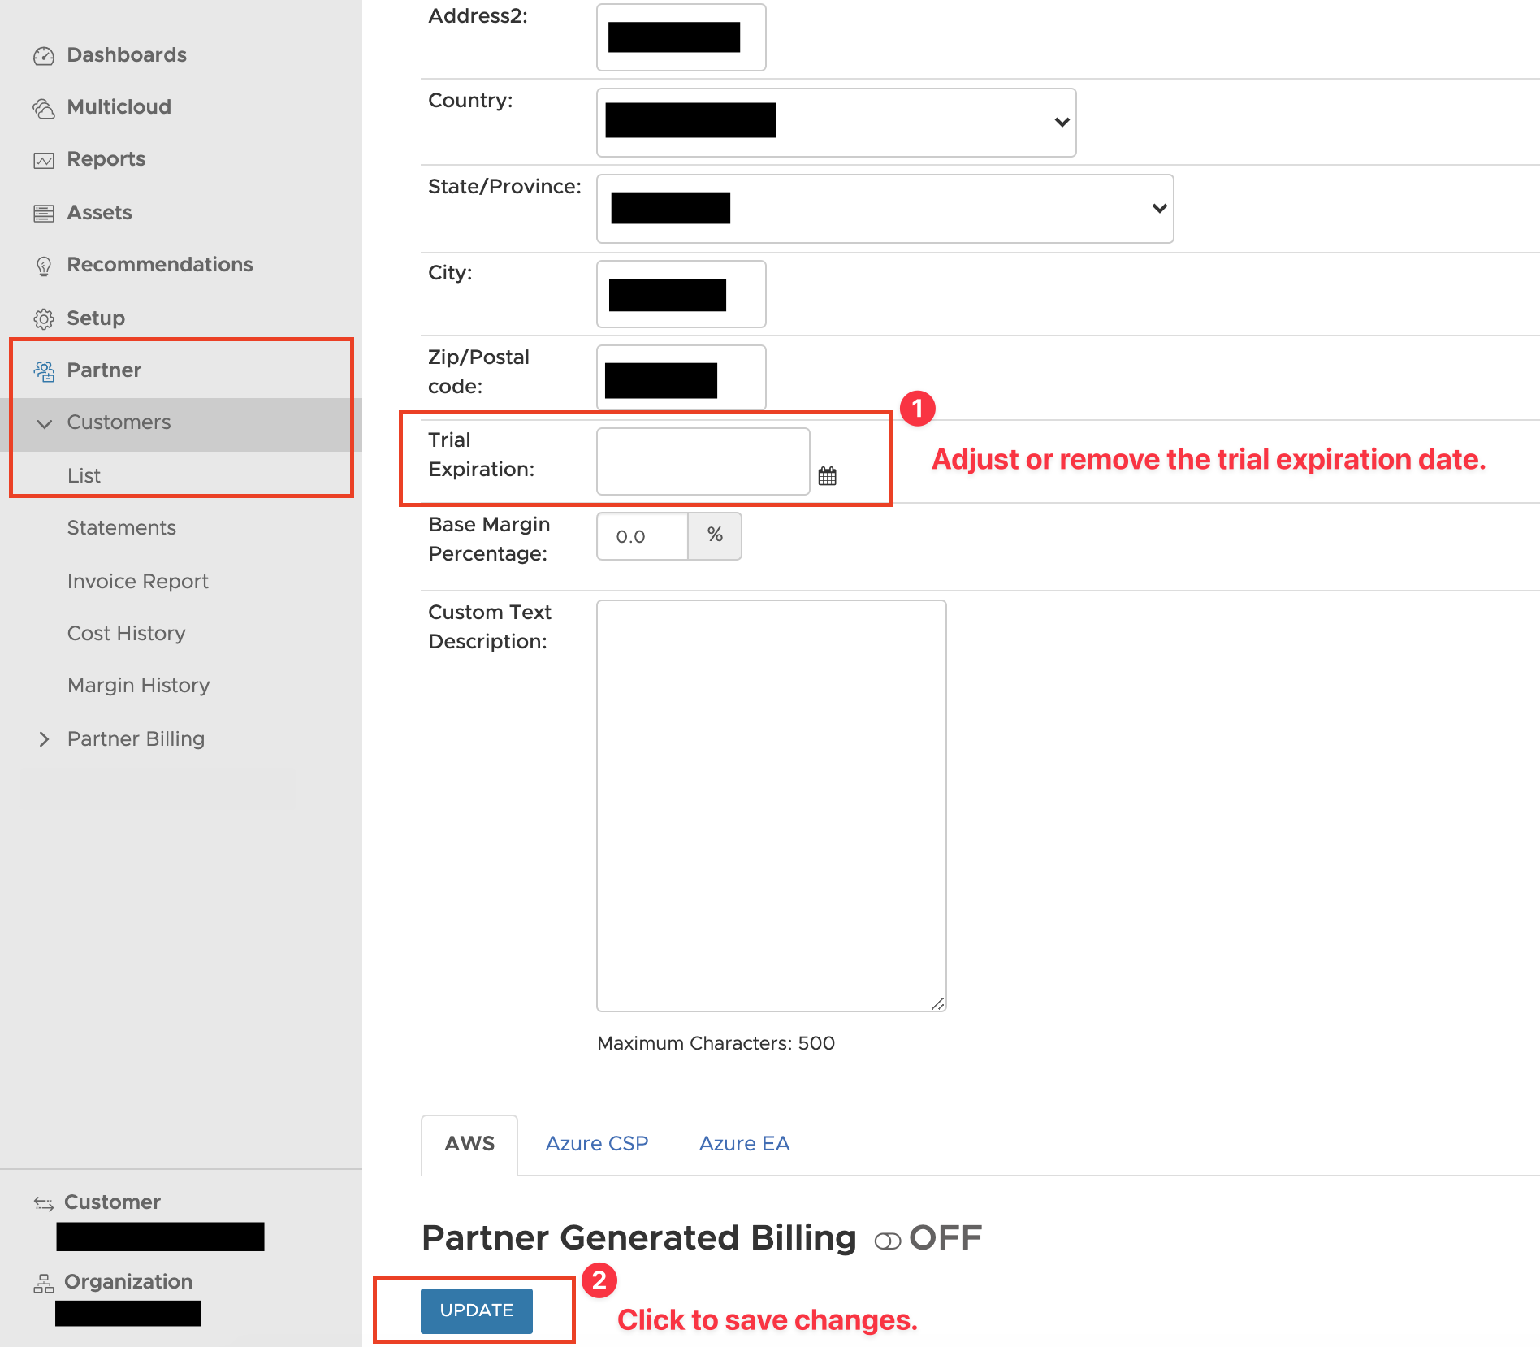Click the UPDATE button
Image resolution: width=1540 pixels, height=1347 pixels.
pos(476,1310)
